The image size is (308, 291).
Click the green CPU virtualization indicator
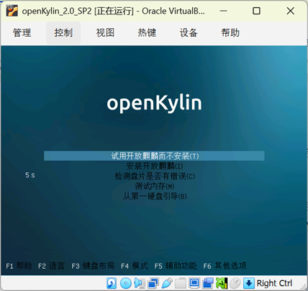point(222,283)
